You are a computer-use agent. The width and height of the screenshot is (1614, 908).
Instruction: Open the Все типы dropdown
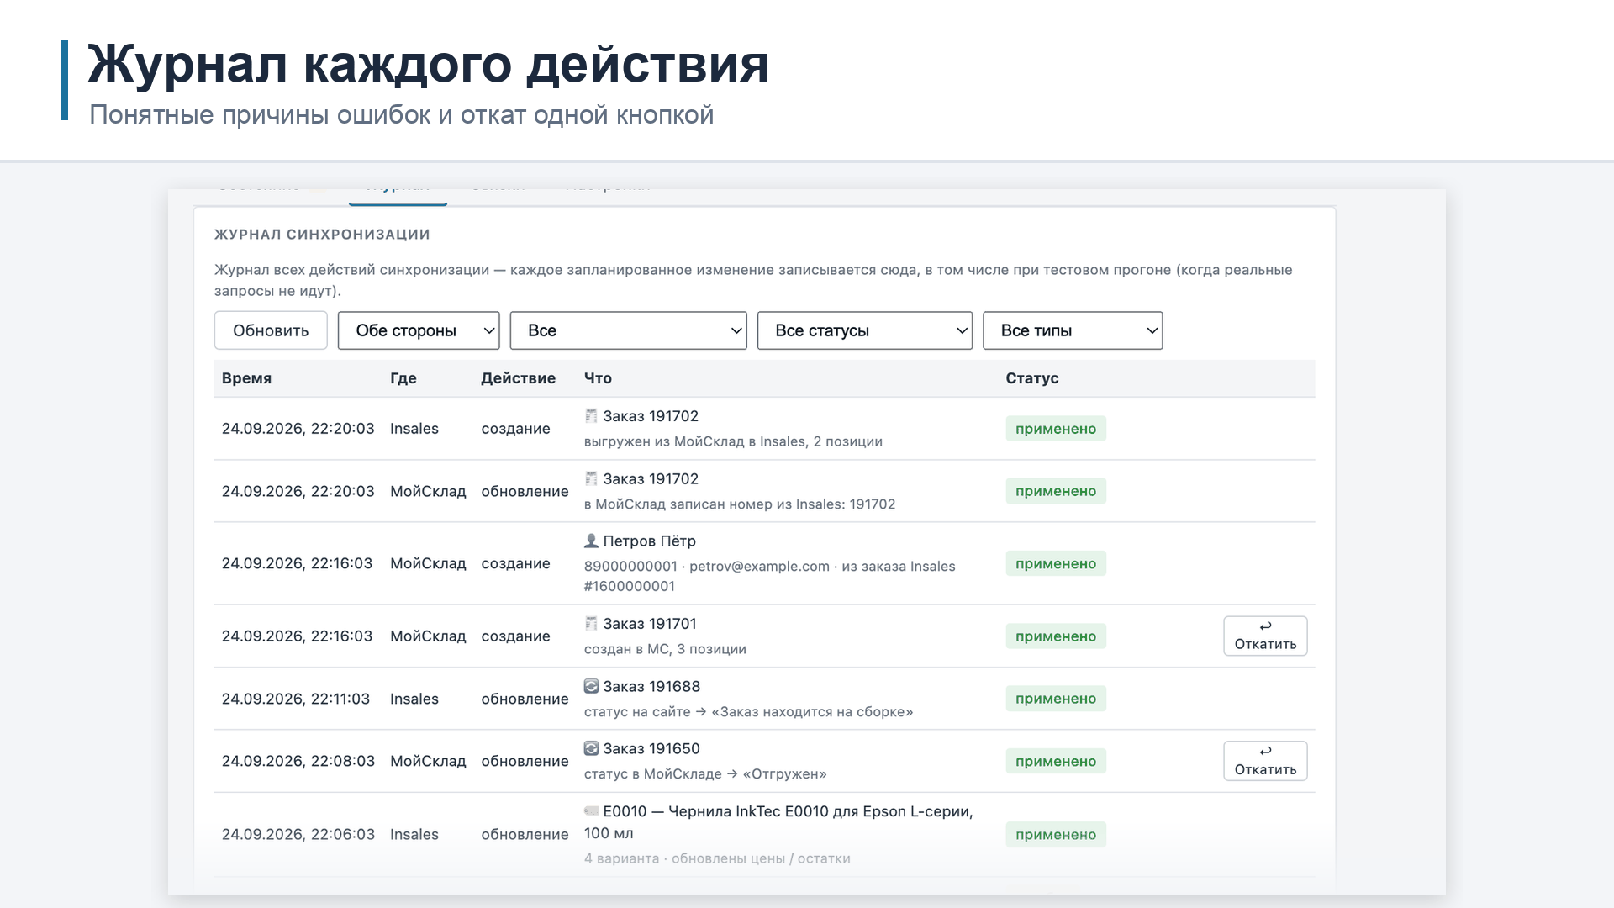point(1073,330)
